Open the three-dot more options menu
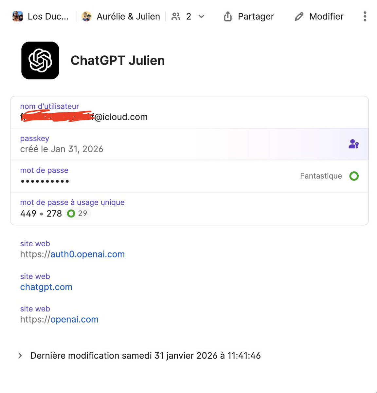377x393 pixels. pyautogui.click(x=365, y=16)
